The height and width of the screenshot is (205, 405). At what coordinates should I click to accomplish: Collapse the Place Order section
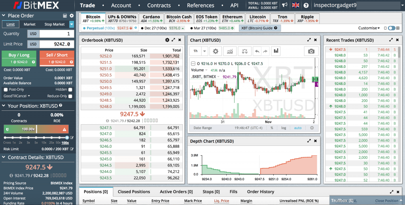(x=4, y=16)
